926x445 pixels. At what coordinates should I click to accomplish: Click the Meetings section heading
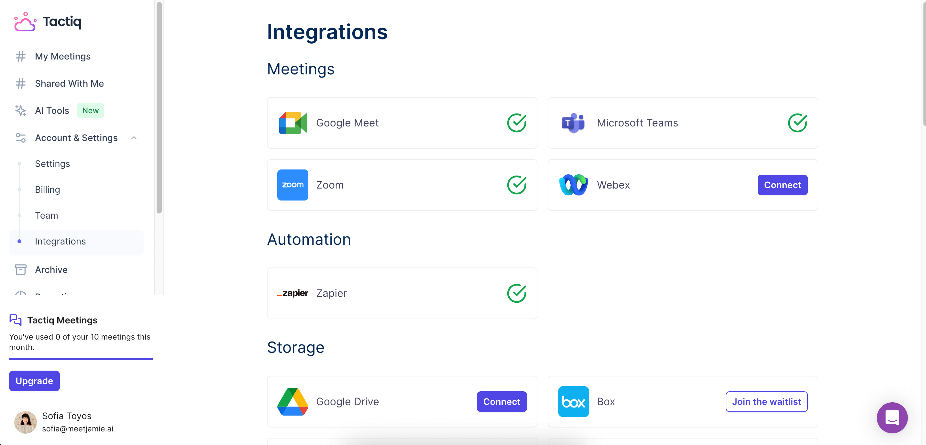point(300,69)
